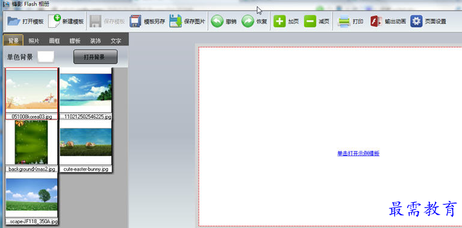Select the 文字 tab
Viewport: 462px width, 228px height.
(116, 40)
